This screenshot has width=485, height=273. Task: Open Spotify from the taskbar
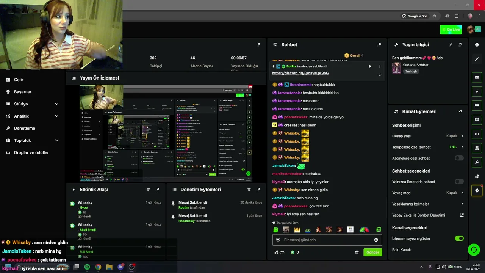point(87,267)
